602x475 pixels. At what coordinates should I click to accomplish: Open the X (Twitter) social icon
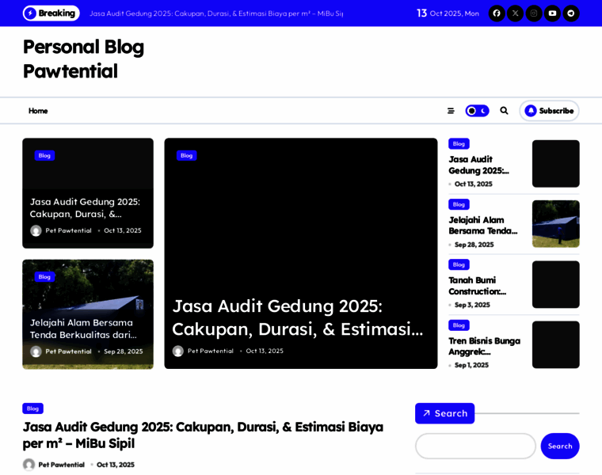pyautogui.click(x=515, y=13)
